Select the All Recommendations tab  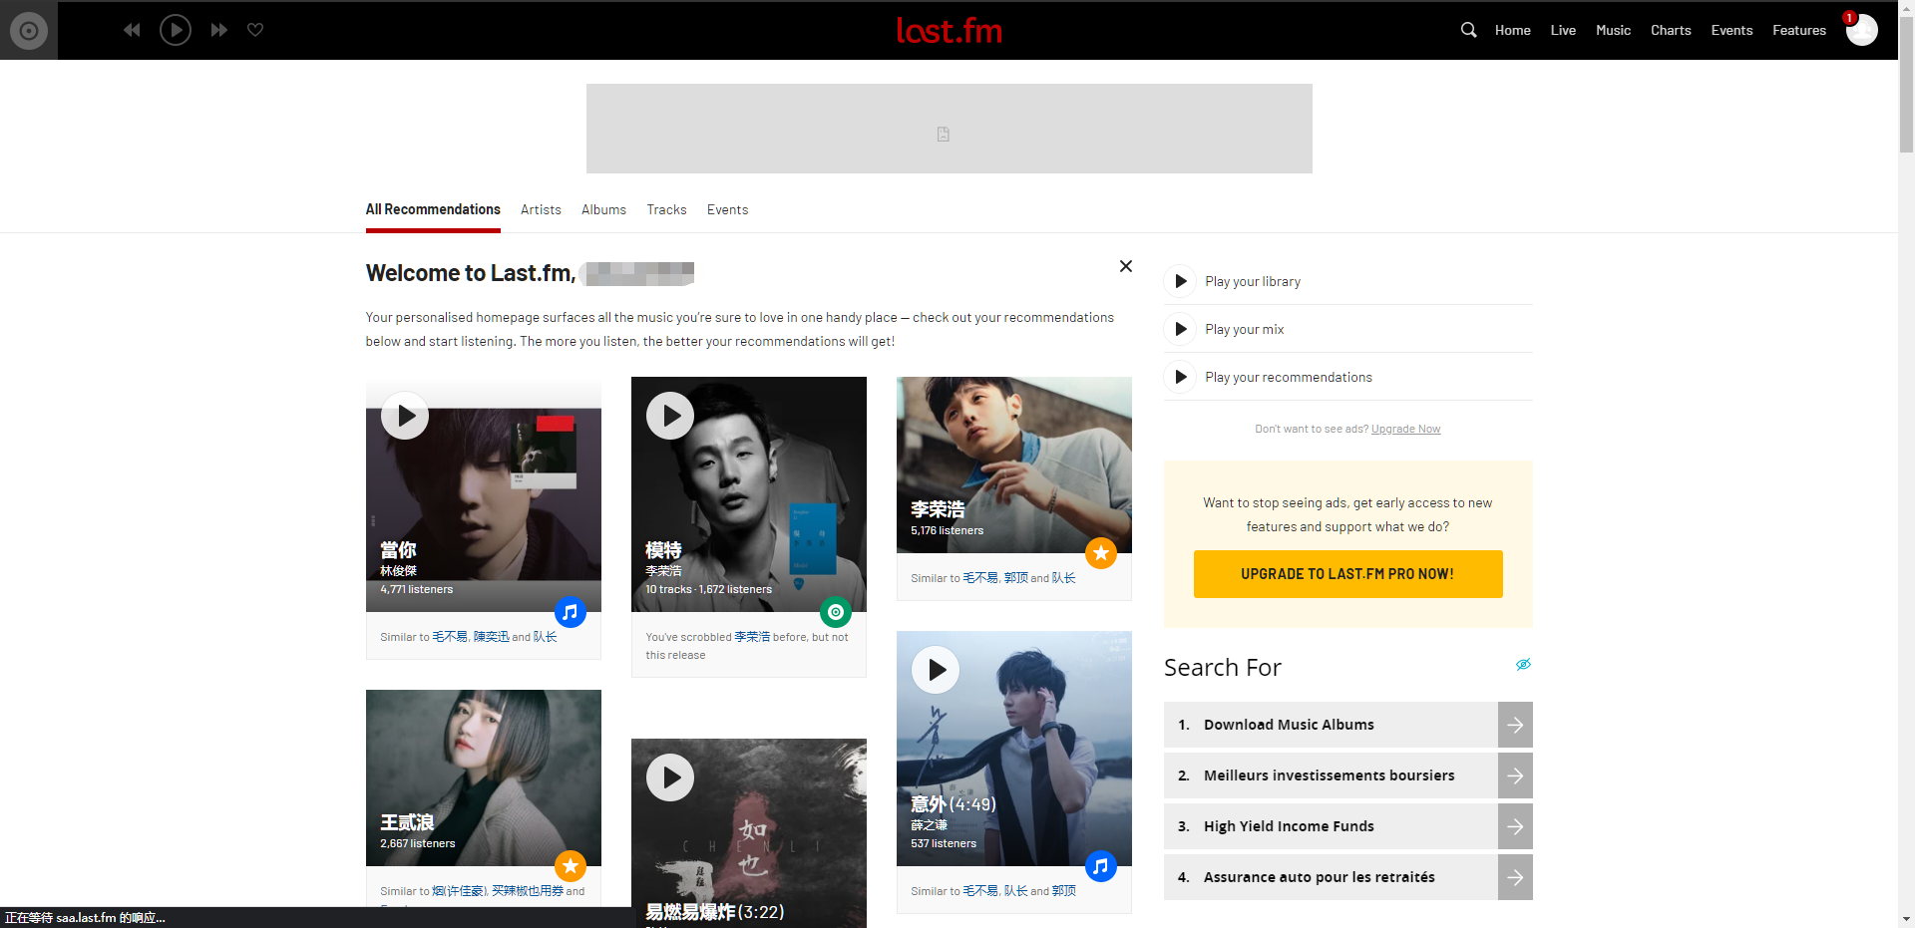pyautogui.click(x=433, y=209)
